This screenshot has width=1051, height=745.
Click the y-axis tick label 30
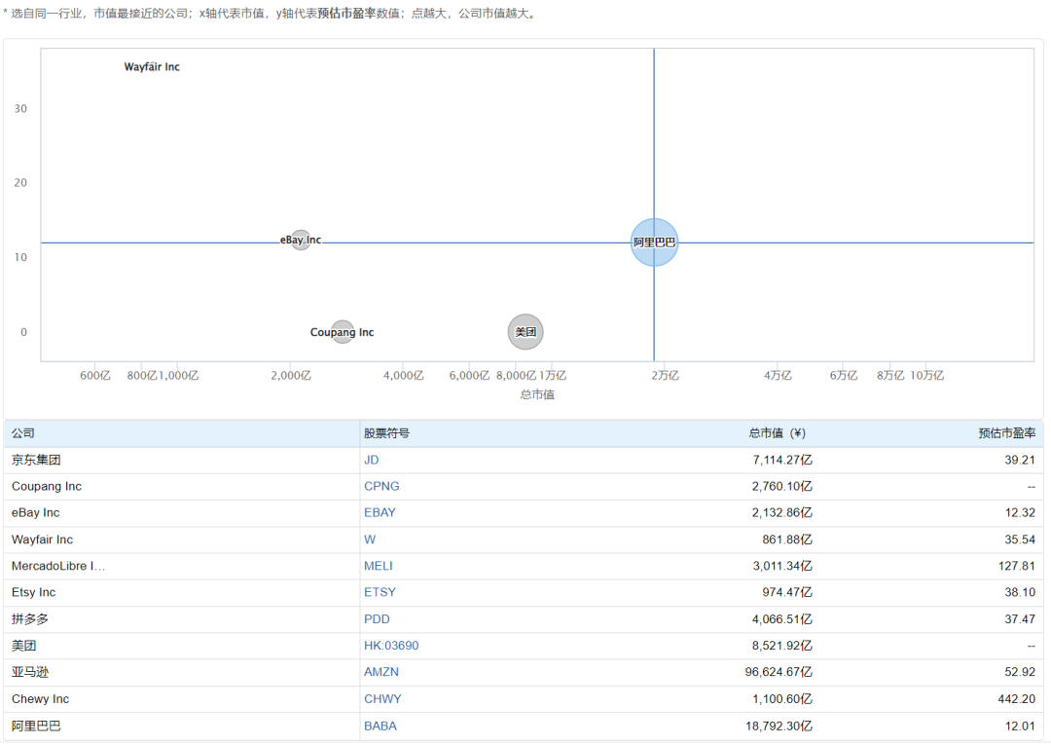[x=20, y=109]
